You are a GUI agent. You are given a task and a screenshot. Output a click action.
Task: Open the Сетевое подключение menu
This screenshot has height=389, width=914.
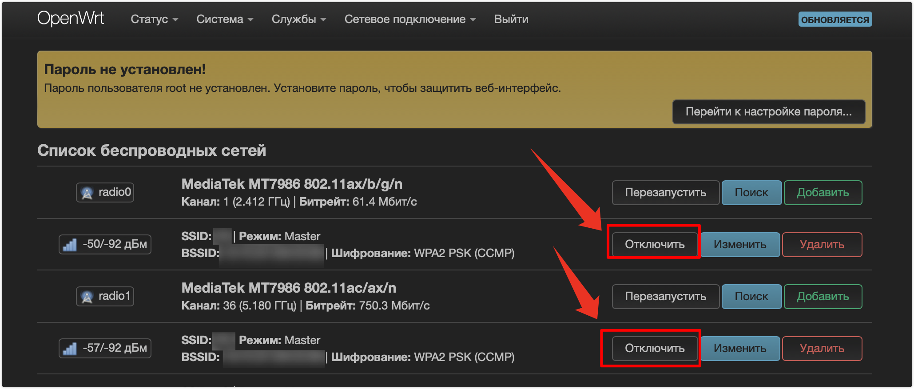pyautogui.click(x=410, y=19)
